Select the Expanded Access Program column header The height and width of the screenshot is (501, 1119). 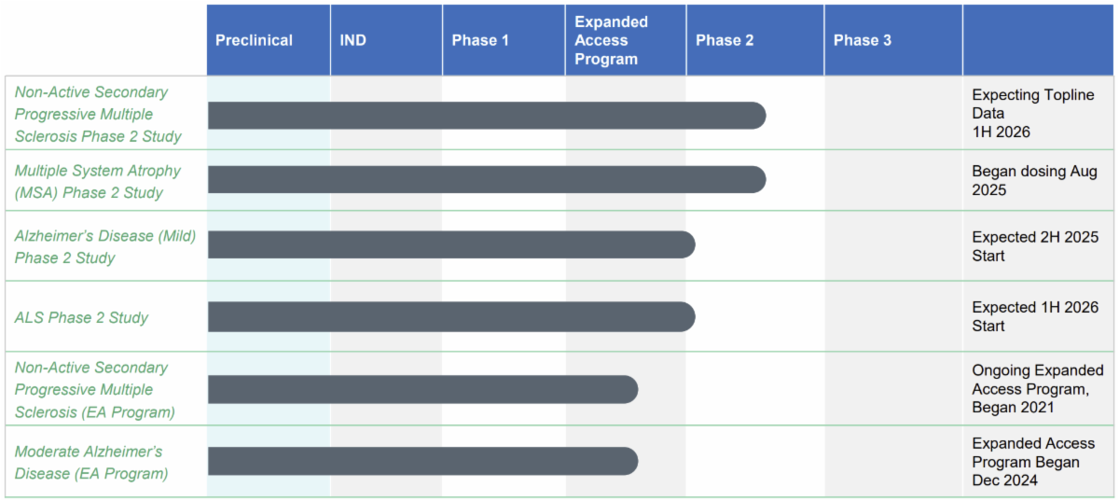(612, 40)
